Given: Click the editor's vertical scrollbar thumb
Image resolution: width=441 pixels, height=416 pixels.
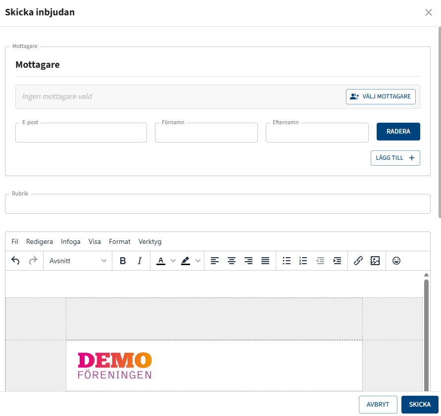Looking at the screenshot, I should click(426, 335).
